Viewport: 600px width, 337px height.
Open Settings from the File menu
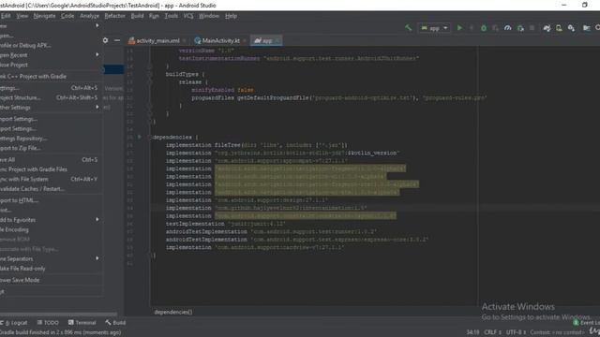51,88
